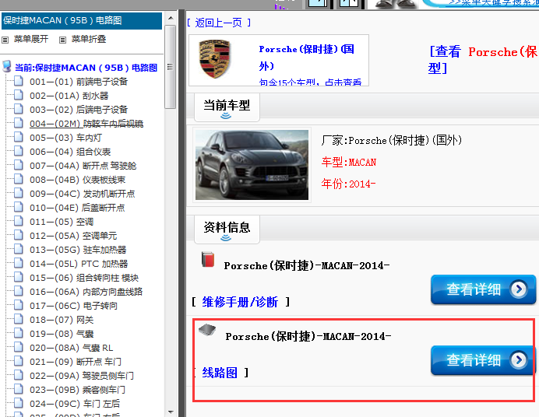Open 022—(09A) 驾驶员侧车门
Image resolution: width=539 pixels, height=417 pixels.
82,376
